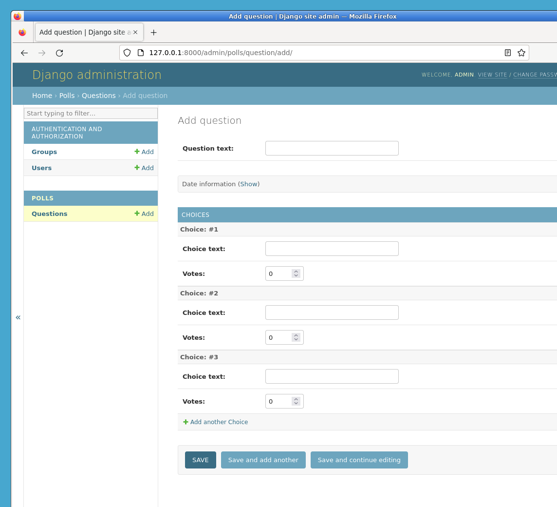Adjust Votes stepper for Choice #3
Image resolution: width=557 pixels, height=507 pixels.
click(296, 401)
